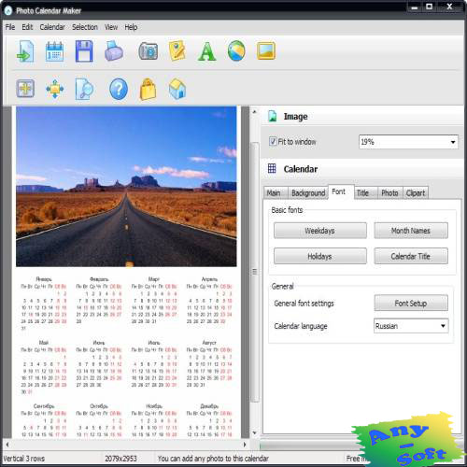
Task: Save project with the floppy disk icon
Action: point(84,51)
